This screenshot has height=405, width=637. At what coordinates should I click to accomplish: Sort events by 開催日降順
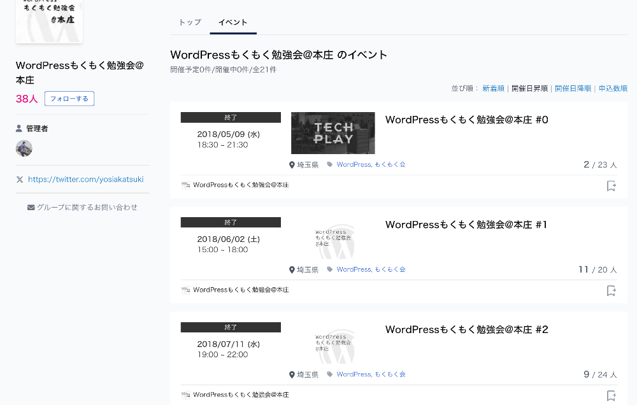(573, 89)
